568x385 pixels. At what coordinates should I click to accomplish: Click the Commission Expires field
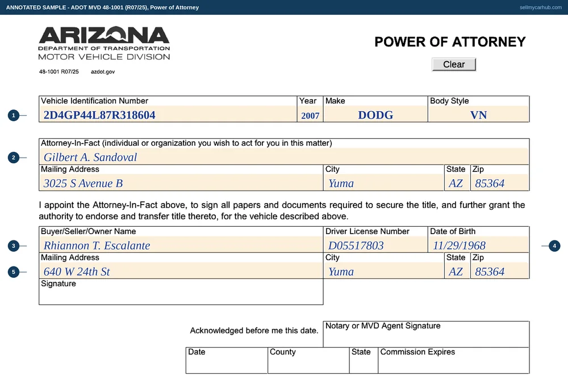pyautogui.click(x=453, y=361)
